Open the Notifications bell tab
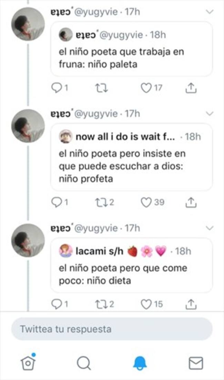224x380 pixels. click(x=140, y=363)
